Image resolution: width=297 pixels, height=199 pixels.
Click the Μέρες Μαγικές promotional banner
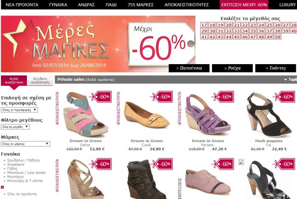[x=98, y=44]
